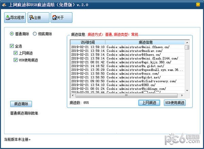Select the normal clean (普通清除) radio option
204x149 pixels.
12,34
